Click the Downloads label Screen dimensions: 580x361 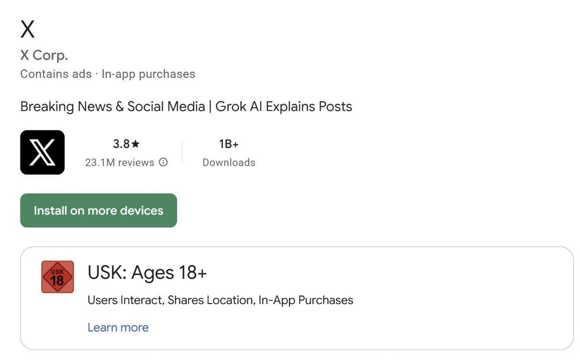(x=229, y=163)
